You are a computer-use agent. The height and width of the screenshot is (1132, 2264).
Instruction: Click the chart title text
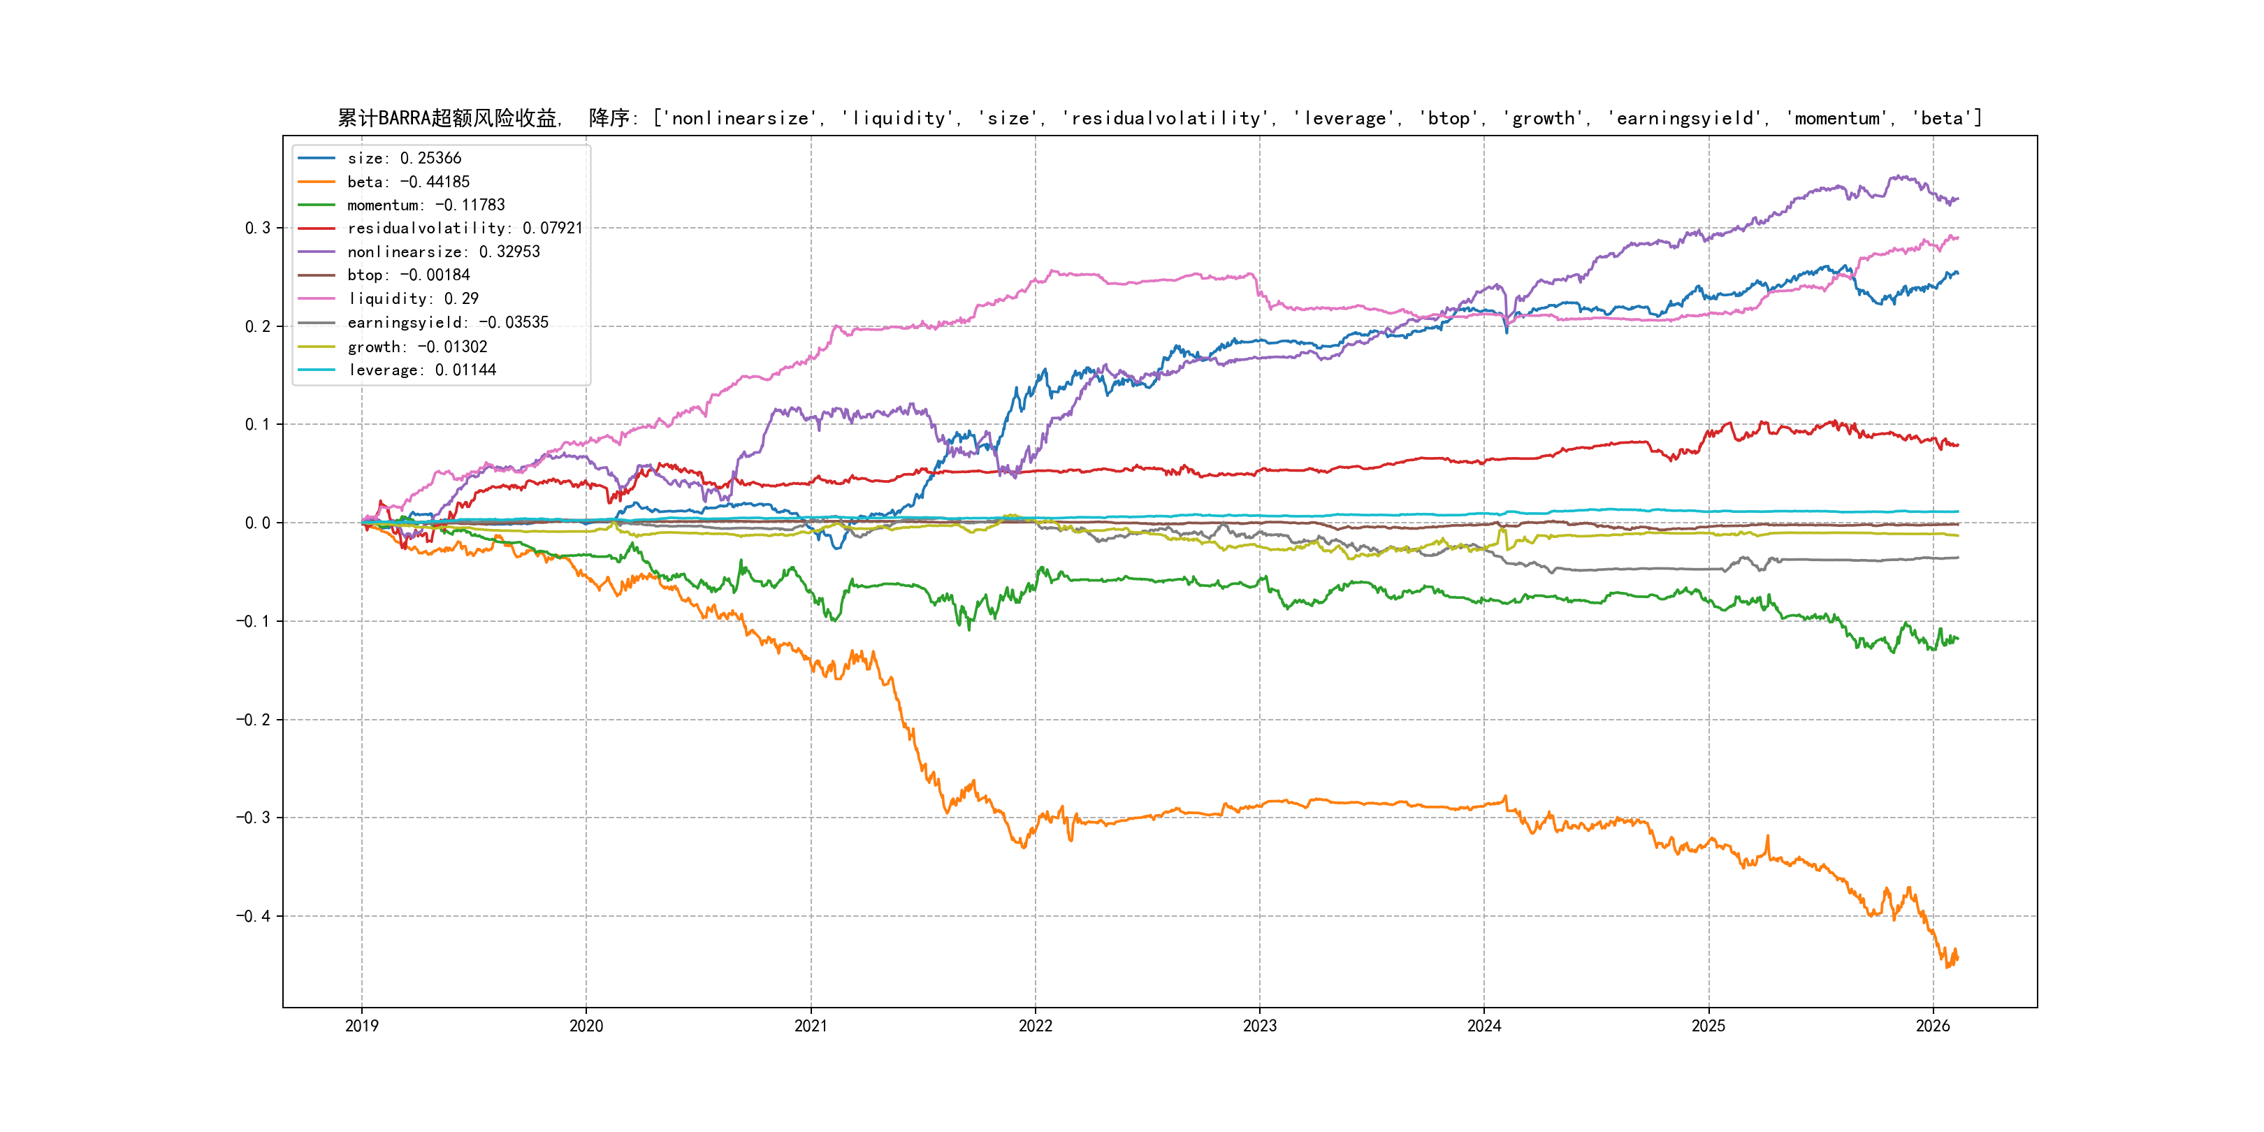(x=1159, y=118)
